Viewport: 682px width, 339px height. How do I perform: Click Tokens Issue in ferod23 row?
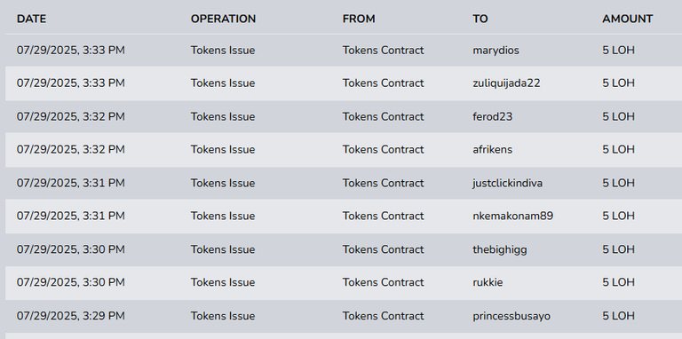pyautogui.click(x=223, y=116)
